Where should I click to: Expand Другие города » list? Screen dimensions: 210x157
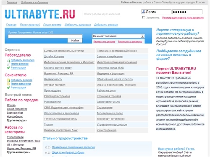(x=17, y=120)
